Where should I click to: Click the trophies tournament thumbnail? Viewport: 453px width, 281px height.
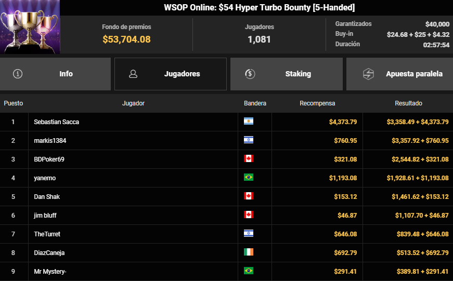pyautogui.click(x=30, y=27)
